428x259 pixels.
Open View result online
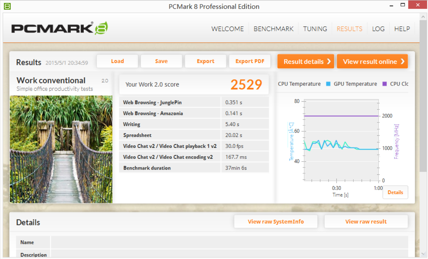(x=372, y=61)
